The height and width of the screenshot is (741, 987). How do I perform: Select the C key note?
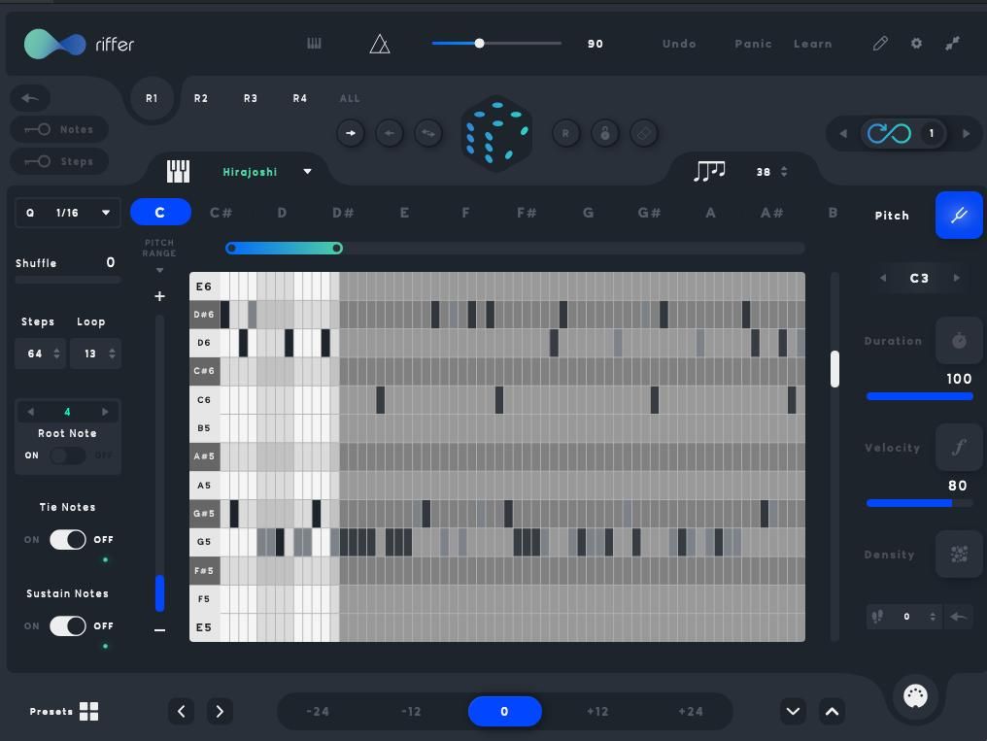tap(160, 212)
